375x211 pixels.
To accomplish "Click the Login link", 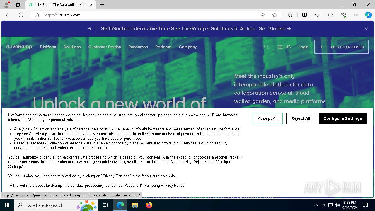I will tap(303, 47).
